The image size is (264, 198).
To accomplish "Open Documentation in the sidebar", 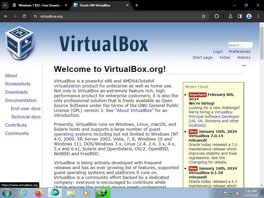I will (21, 100).
